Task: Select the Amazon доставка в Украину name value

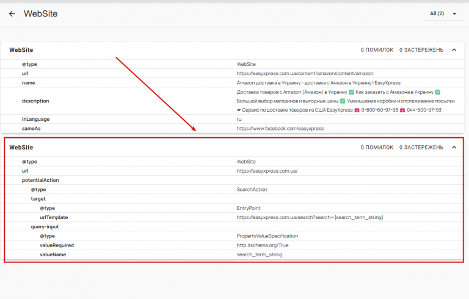Action: point(318,83)
